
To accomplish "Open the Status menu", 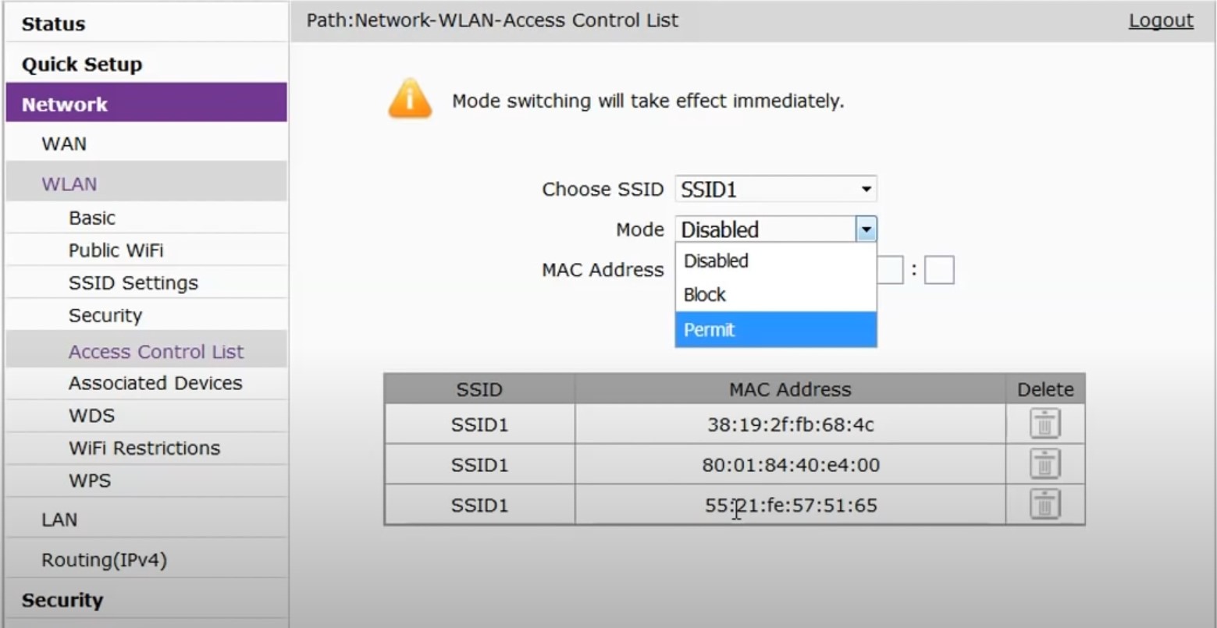I will [x=53, y=24].
